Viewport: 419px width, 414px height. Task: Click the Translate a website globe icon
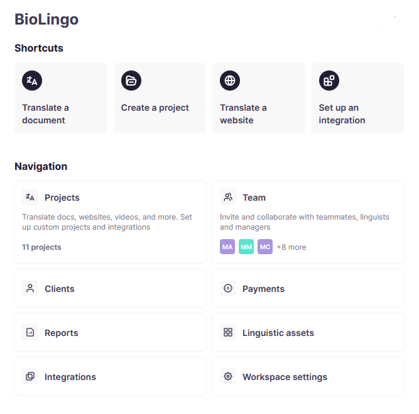tap(230, 81)
